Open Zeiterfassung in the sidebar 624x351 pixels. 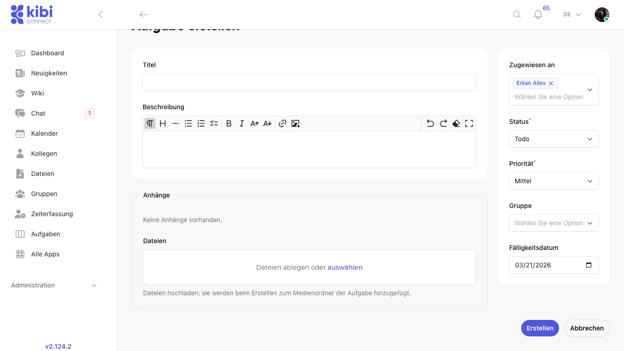52,214
